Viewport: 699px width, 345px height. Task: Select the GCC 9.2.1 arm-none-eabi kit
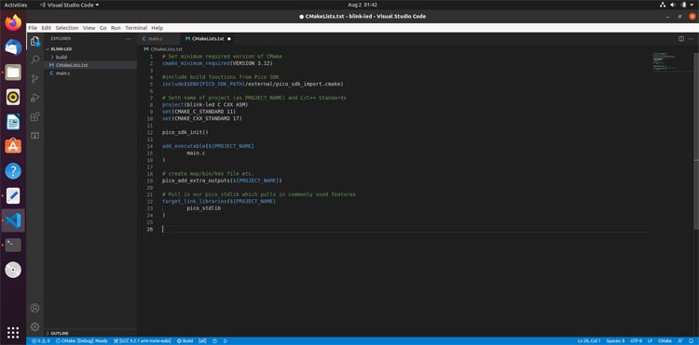pos(143,341)
